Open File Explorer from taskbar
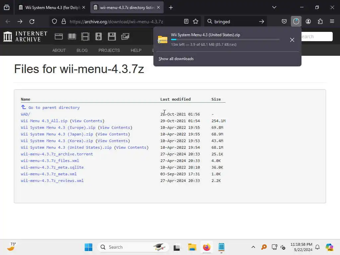340x255 pixels. coord(192,247)
